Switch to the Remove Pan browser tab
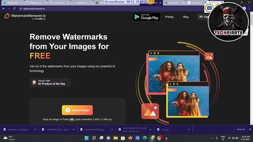The width and height of the screenshot is (253, 142). [174, 3]
